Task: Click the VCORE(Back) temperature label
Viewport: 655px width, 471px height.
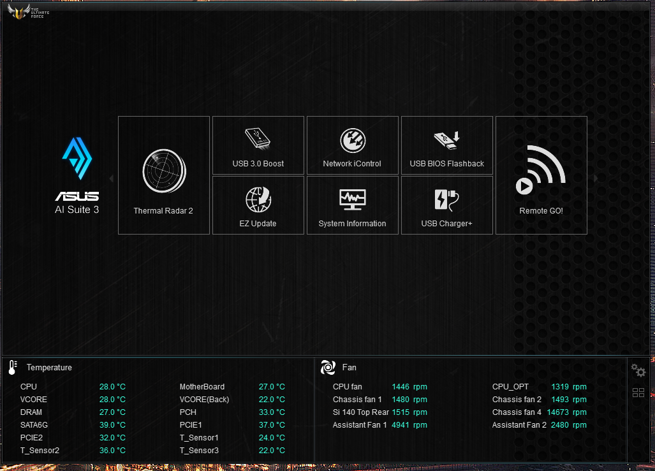Action: pos(204,400)
